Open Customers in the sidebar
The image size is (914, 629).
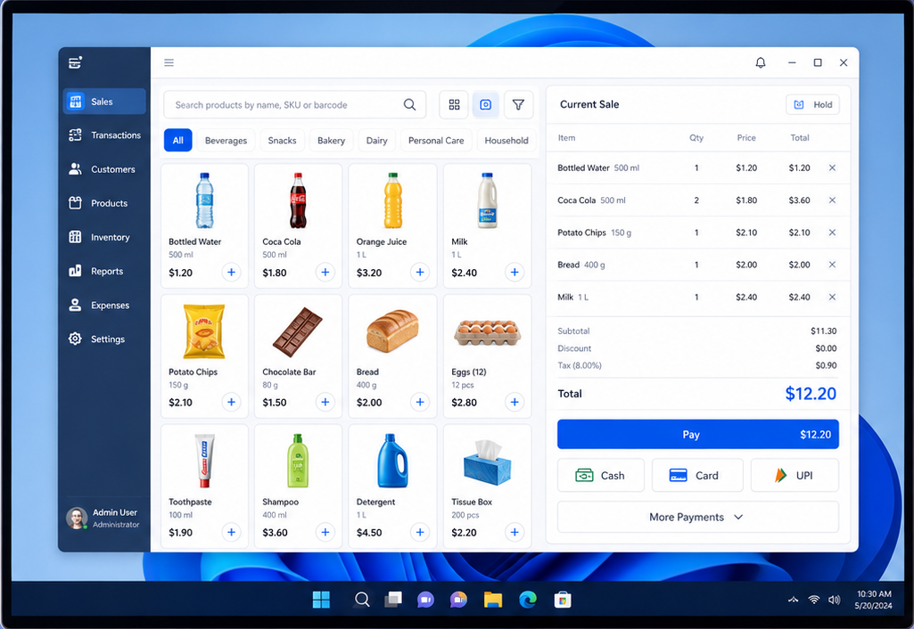(104, 169)
